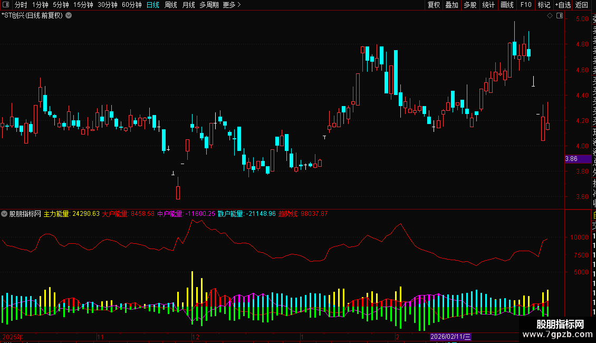Viewport: 596px width, 343px height.
Task: Click the 10000 indicator axis label
Action: pyautogui.click(x=579, y=237)
